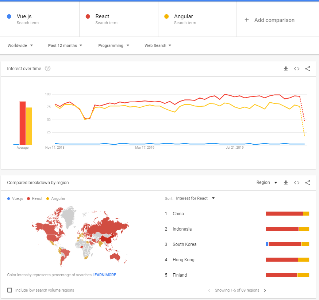Viewport: 319px width, 300px height.
Task: Click Finland's interest breakdown bar
Action: [288, 275]
